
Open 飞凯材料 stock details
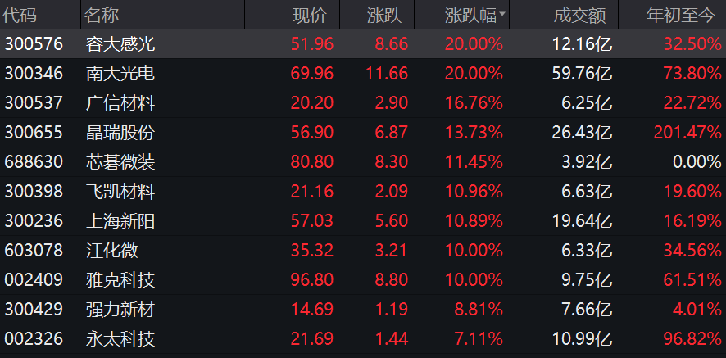click(x=120, y=192)
